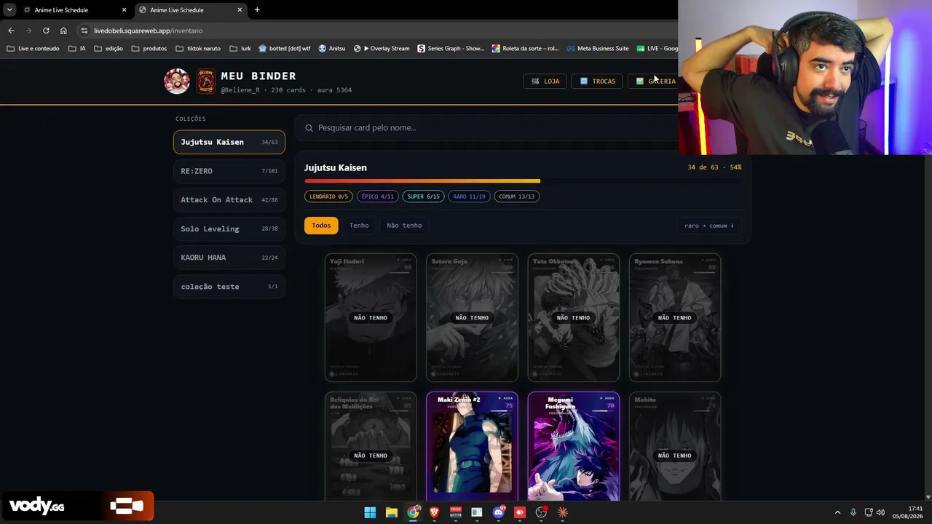
Task: Select the active Anime Live Schedule tab
Action: click(x=191, y=10)
